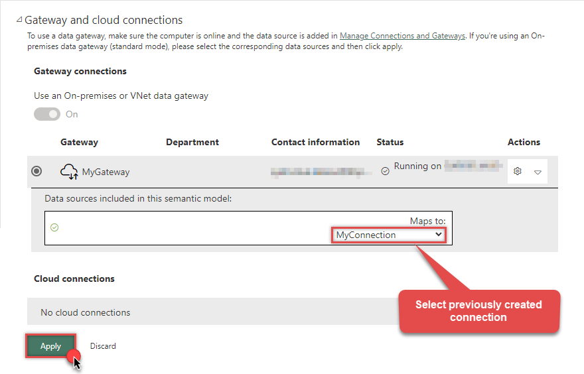Click the Gateway column header
The image size is (584, 374).
click(80, 142)
